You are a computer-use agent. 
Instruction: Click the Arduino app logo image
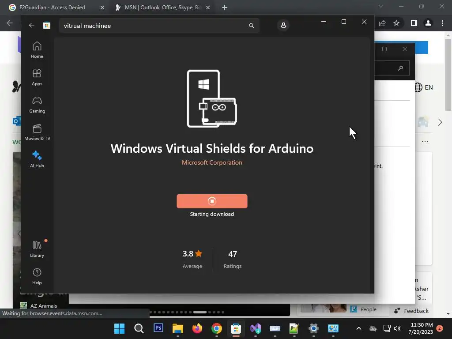click(x=212, y=98)
